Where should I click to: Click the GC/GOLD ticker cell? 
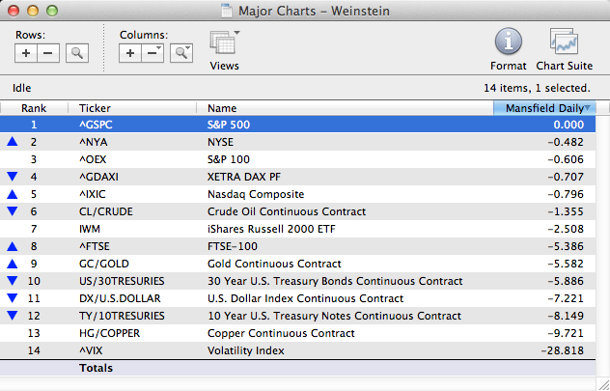pyautogui.click(x=106, y=264)
